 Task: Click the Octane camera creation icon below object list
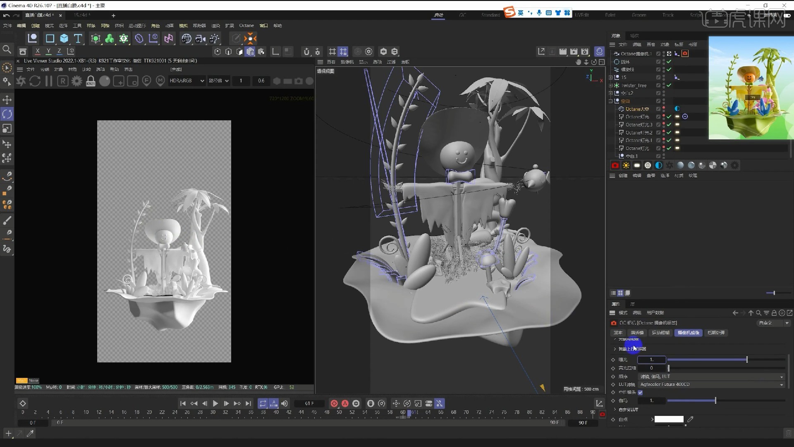click(x=615, y=165)
